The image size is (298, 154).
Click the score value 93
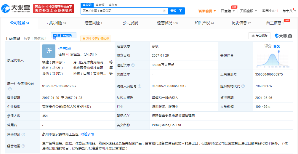tap(277, 46)
